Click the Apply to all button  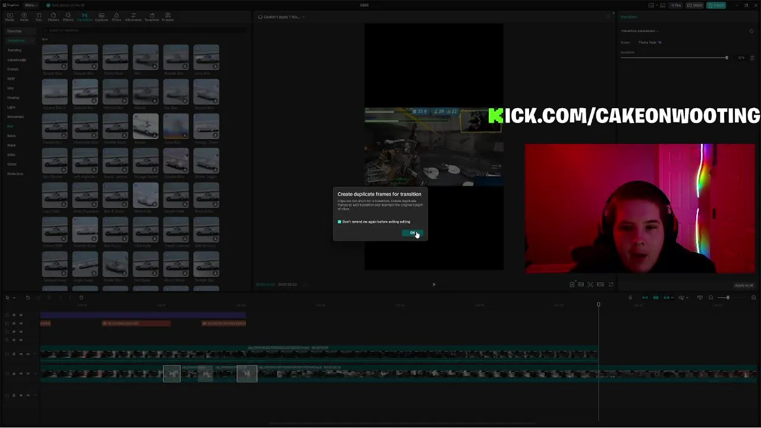click(744, 285)
